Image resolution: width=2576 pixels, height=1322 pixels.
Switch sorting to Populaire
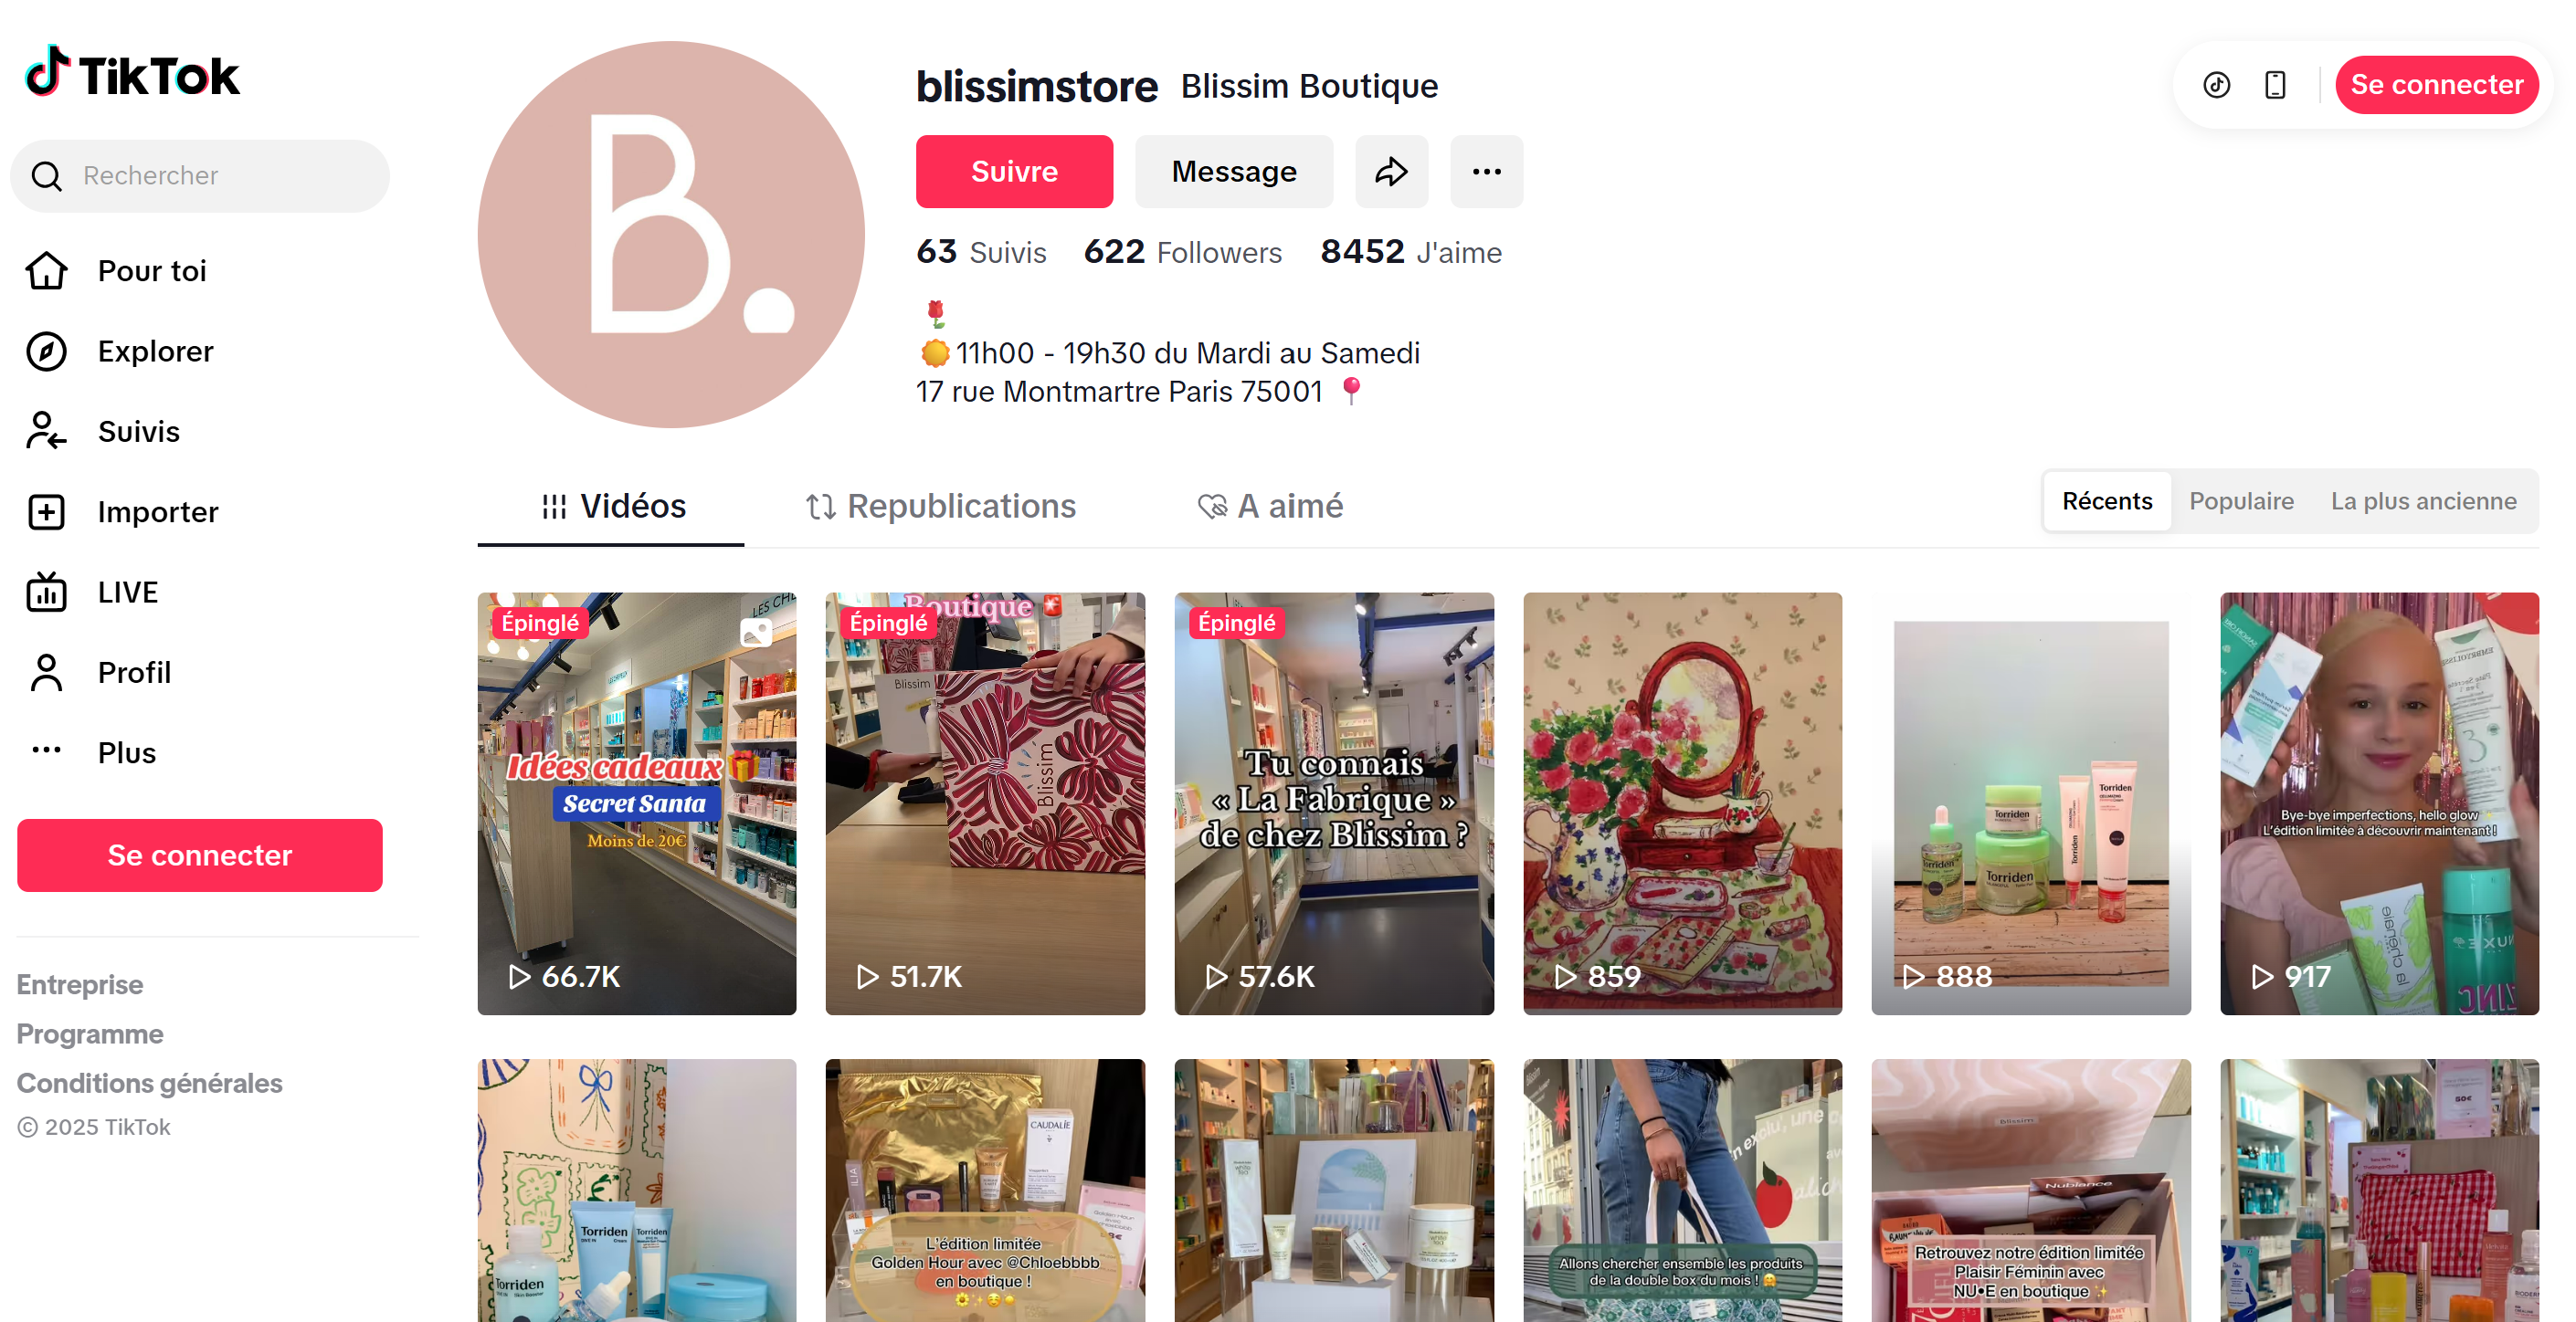pos(2241,501)
